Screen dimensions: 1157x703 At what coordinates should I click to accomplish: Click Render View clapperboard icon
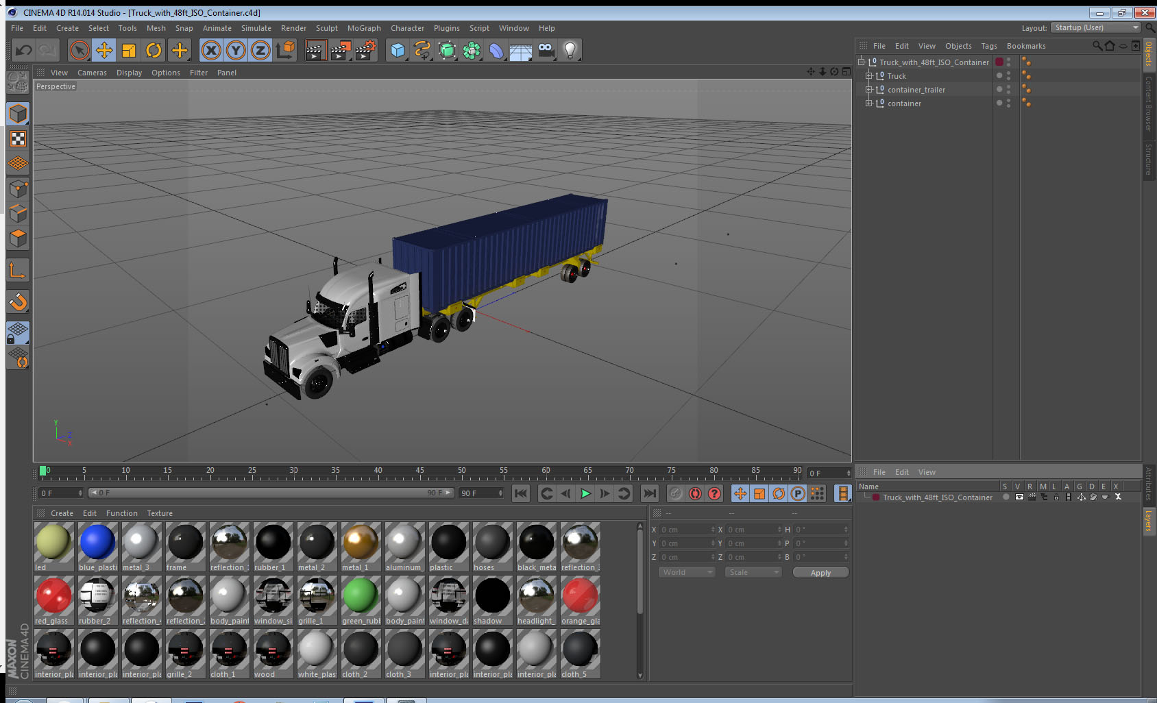pos(315,50)
